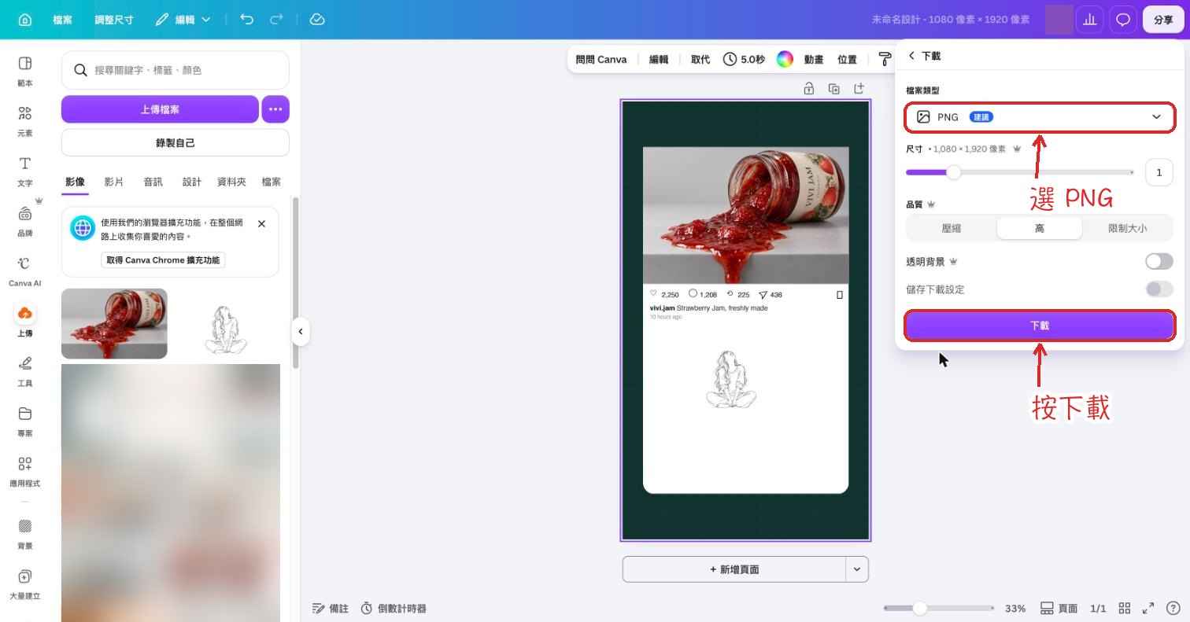Viewport: 1190px width, 622px height.
Task: Open more upload options button
Action: (275, 109)
